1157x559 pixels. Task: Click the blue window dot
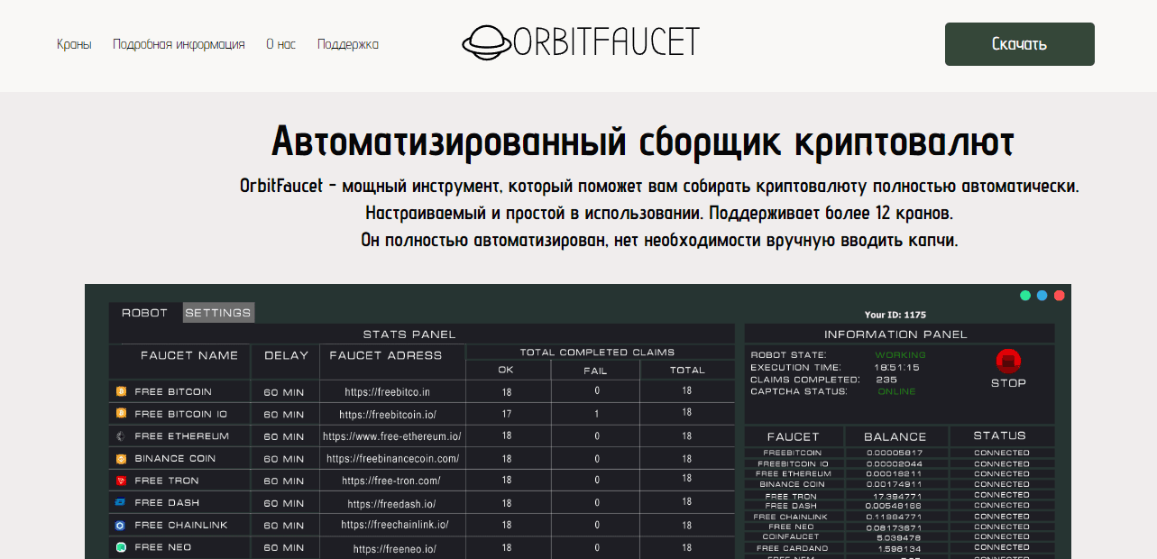pos(1042,295)
